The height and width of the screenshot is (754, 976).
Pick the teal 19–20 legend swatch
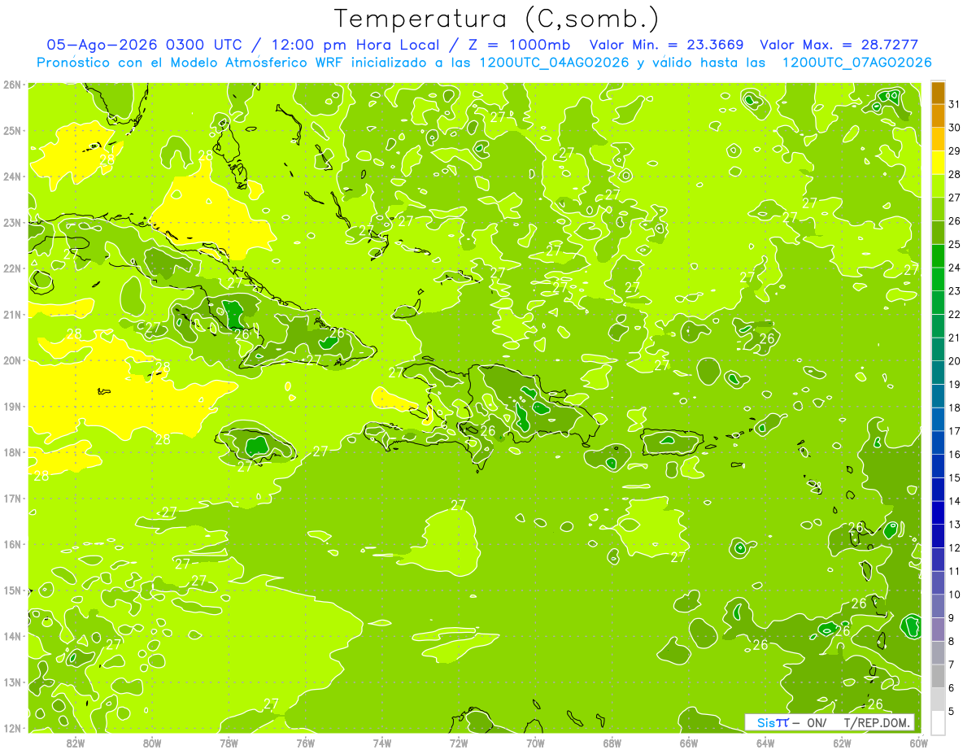pyautogui.click(x=938, y=373)
